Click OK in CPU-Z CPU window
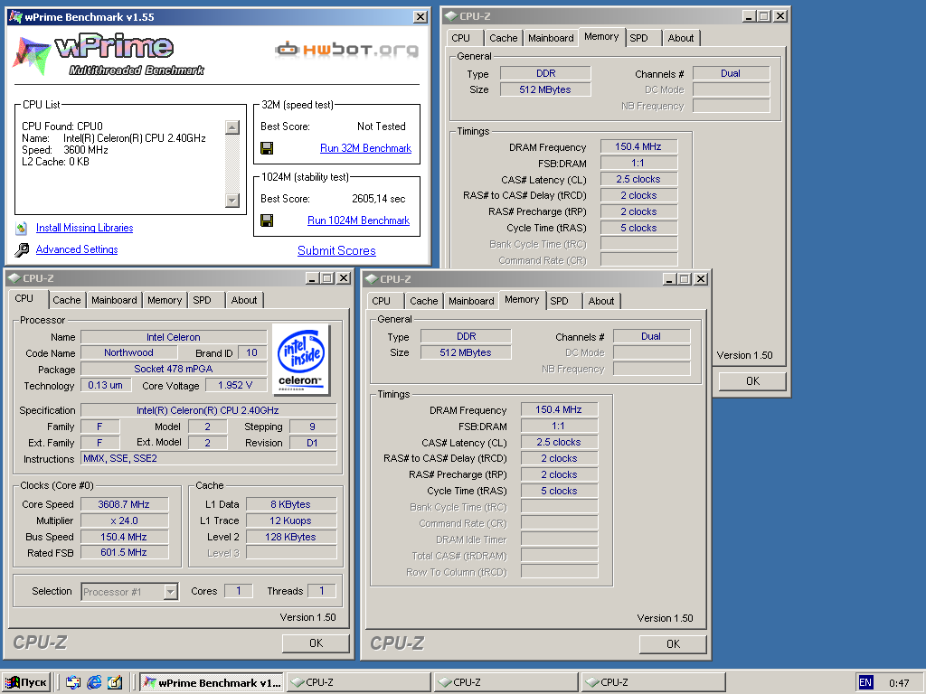 point(316,643)
